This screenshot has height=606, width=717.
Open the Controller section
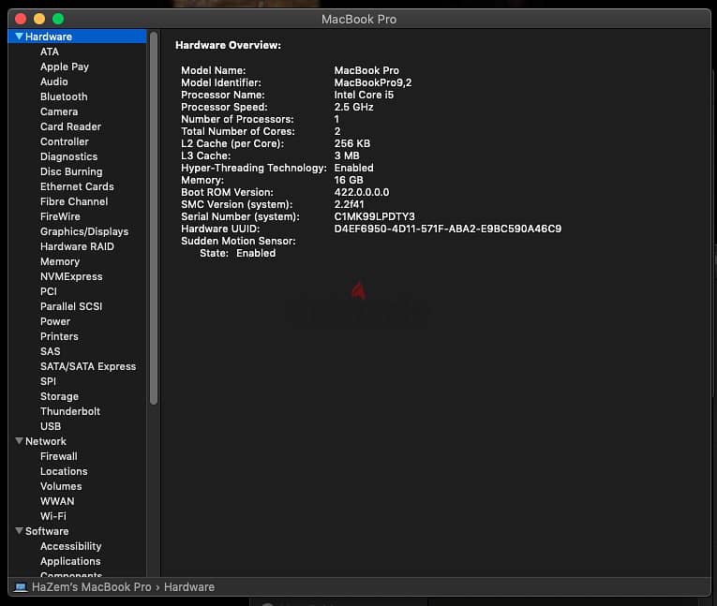point(65,141)
